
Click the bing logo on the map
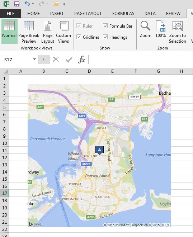[x=35, y=224]
